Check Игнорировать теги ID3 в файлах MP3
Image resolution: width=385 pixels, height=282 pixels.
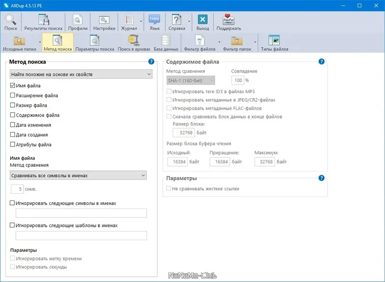click(169, 91)
